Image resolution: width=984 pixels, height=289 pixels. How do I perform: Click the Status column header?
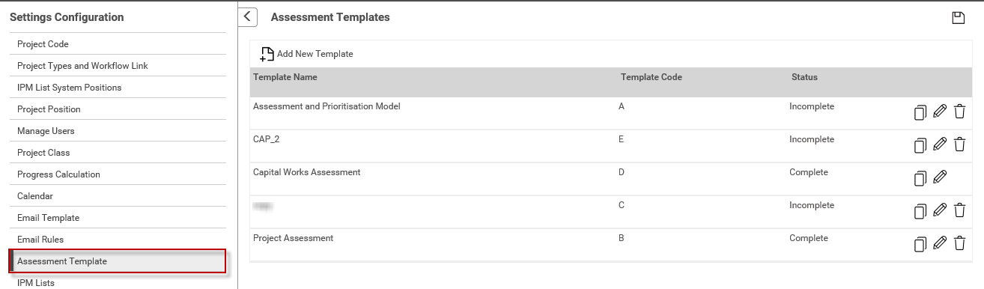click(x=804, y=77)
